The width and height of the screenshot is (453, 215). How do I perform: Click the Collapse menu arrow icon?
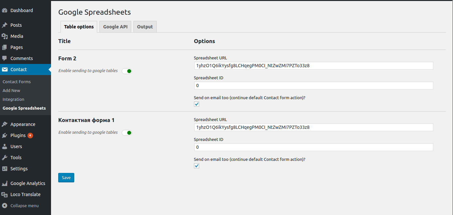(x=5, y=206)
